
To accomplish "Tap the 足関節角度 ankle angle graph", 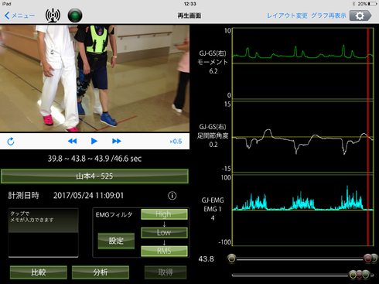I will [303, 137].
